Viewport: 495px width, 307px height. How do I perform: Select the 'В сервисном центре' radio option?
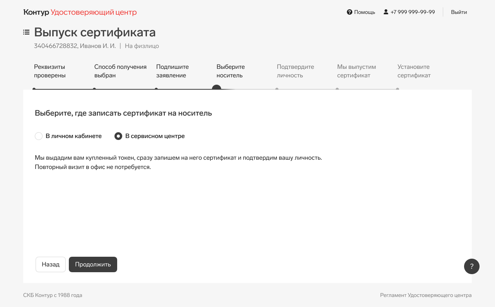tap(118, 136)
